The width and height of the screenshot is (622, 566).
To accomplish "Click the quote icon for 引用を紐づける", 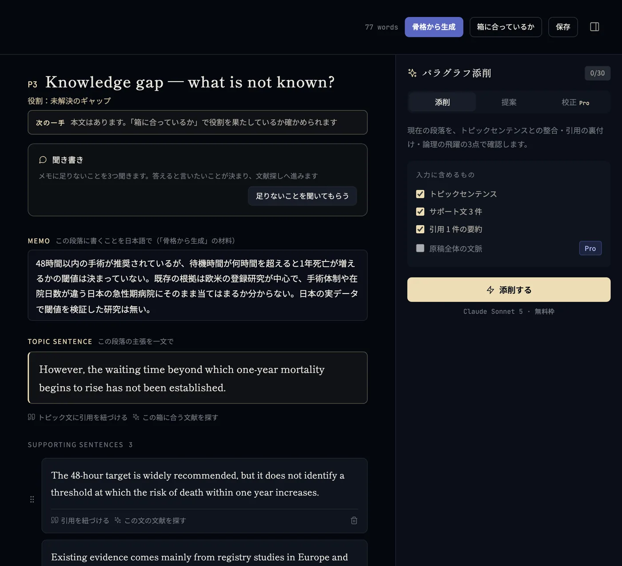I will (55, 520).
